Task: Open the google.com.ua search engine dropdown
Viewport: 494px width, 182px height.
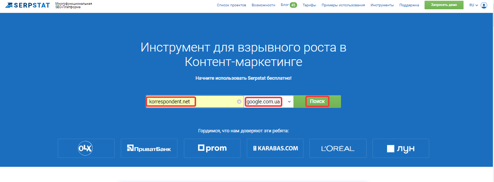Action: [269, 102]
